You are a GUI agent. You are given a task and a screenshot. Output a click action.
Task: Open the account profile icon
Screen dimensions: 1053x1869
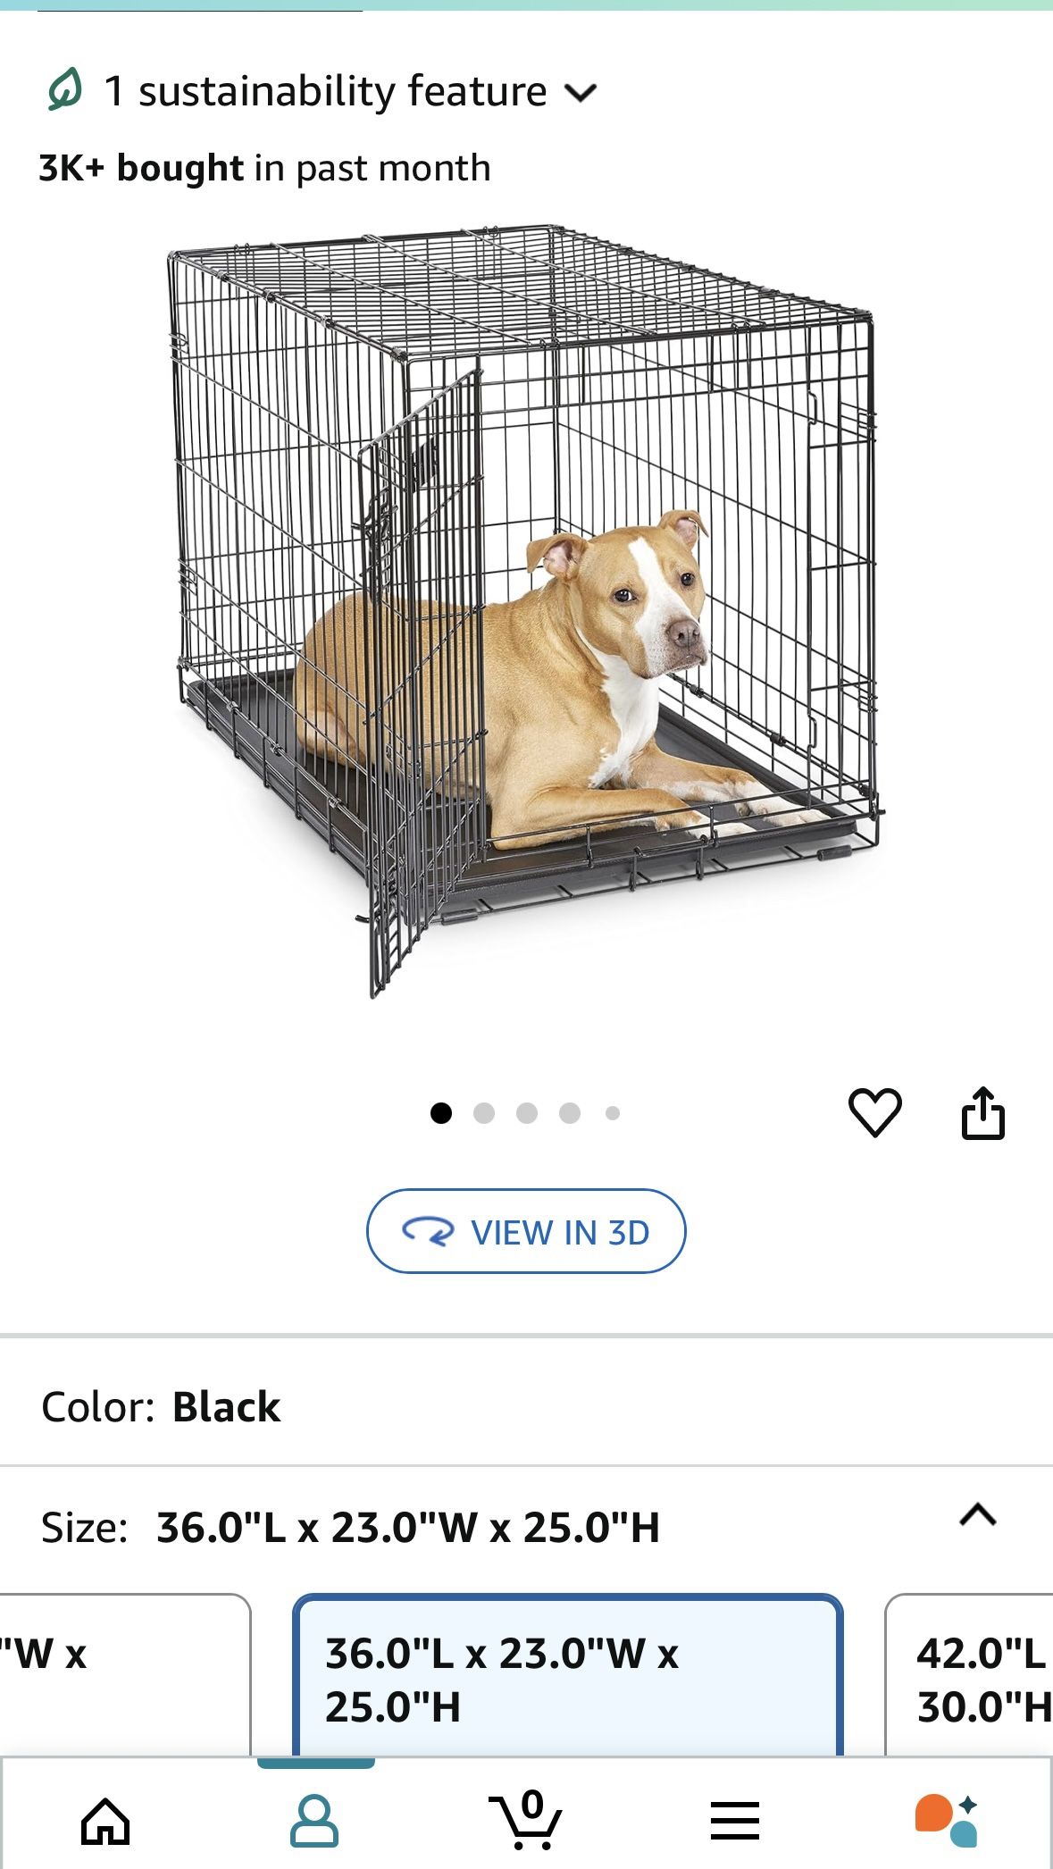point(314,1821)
